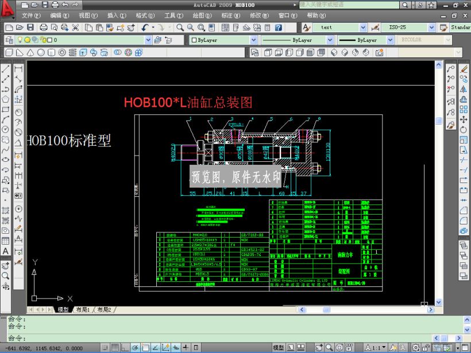Select the Table tool in Draw toolbar
Viewport: 471px width, 353px height.
(6, 240)
